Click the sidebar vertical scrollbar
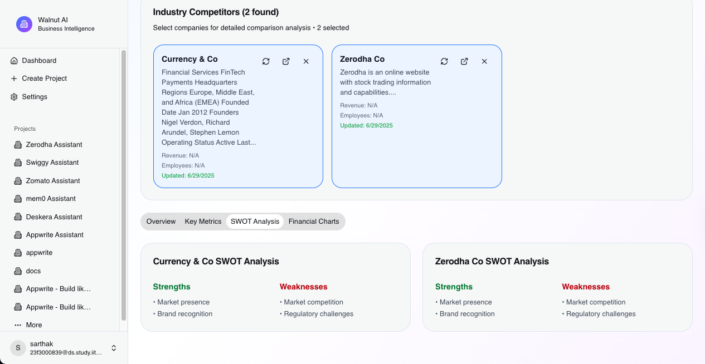Screen dimensions: 705x364 coord(124,184)
